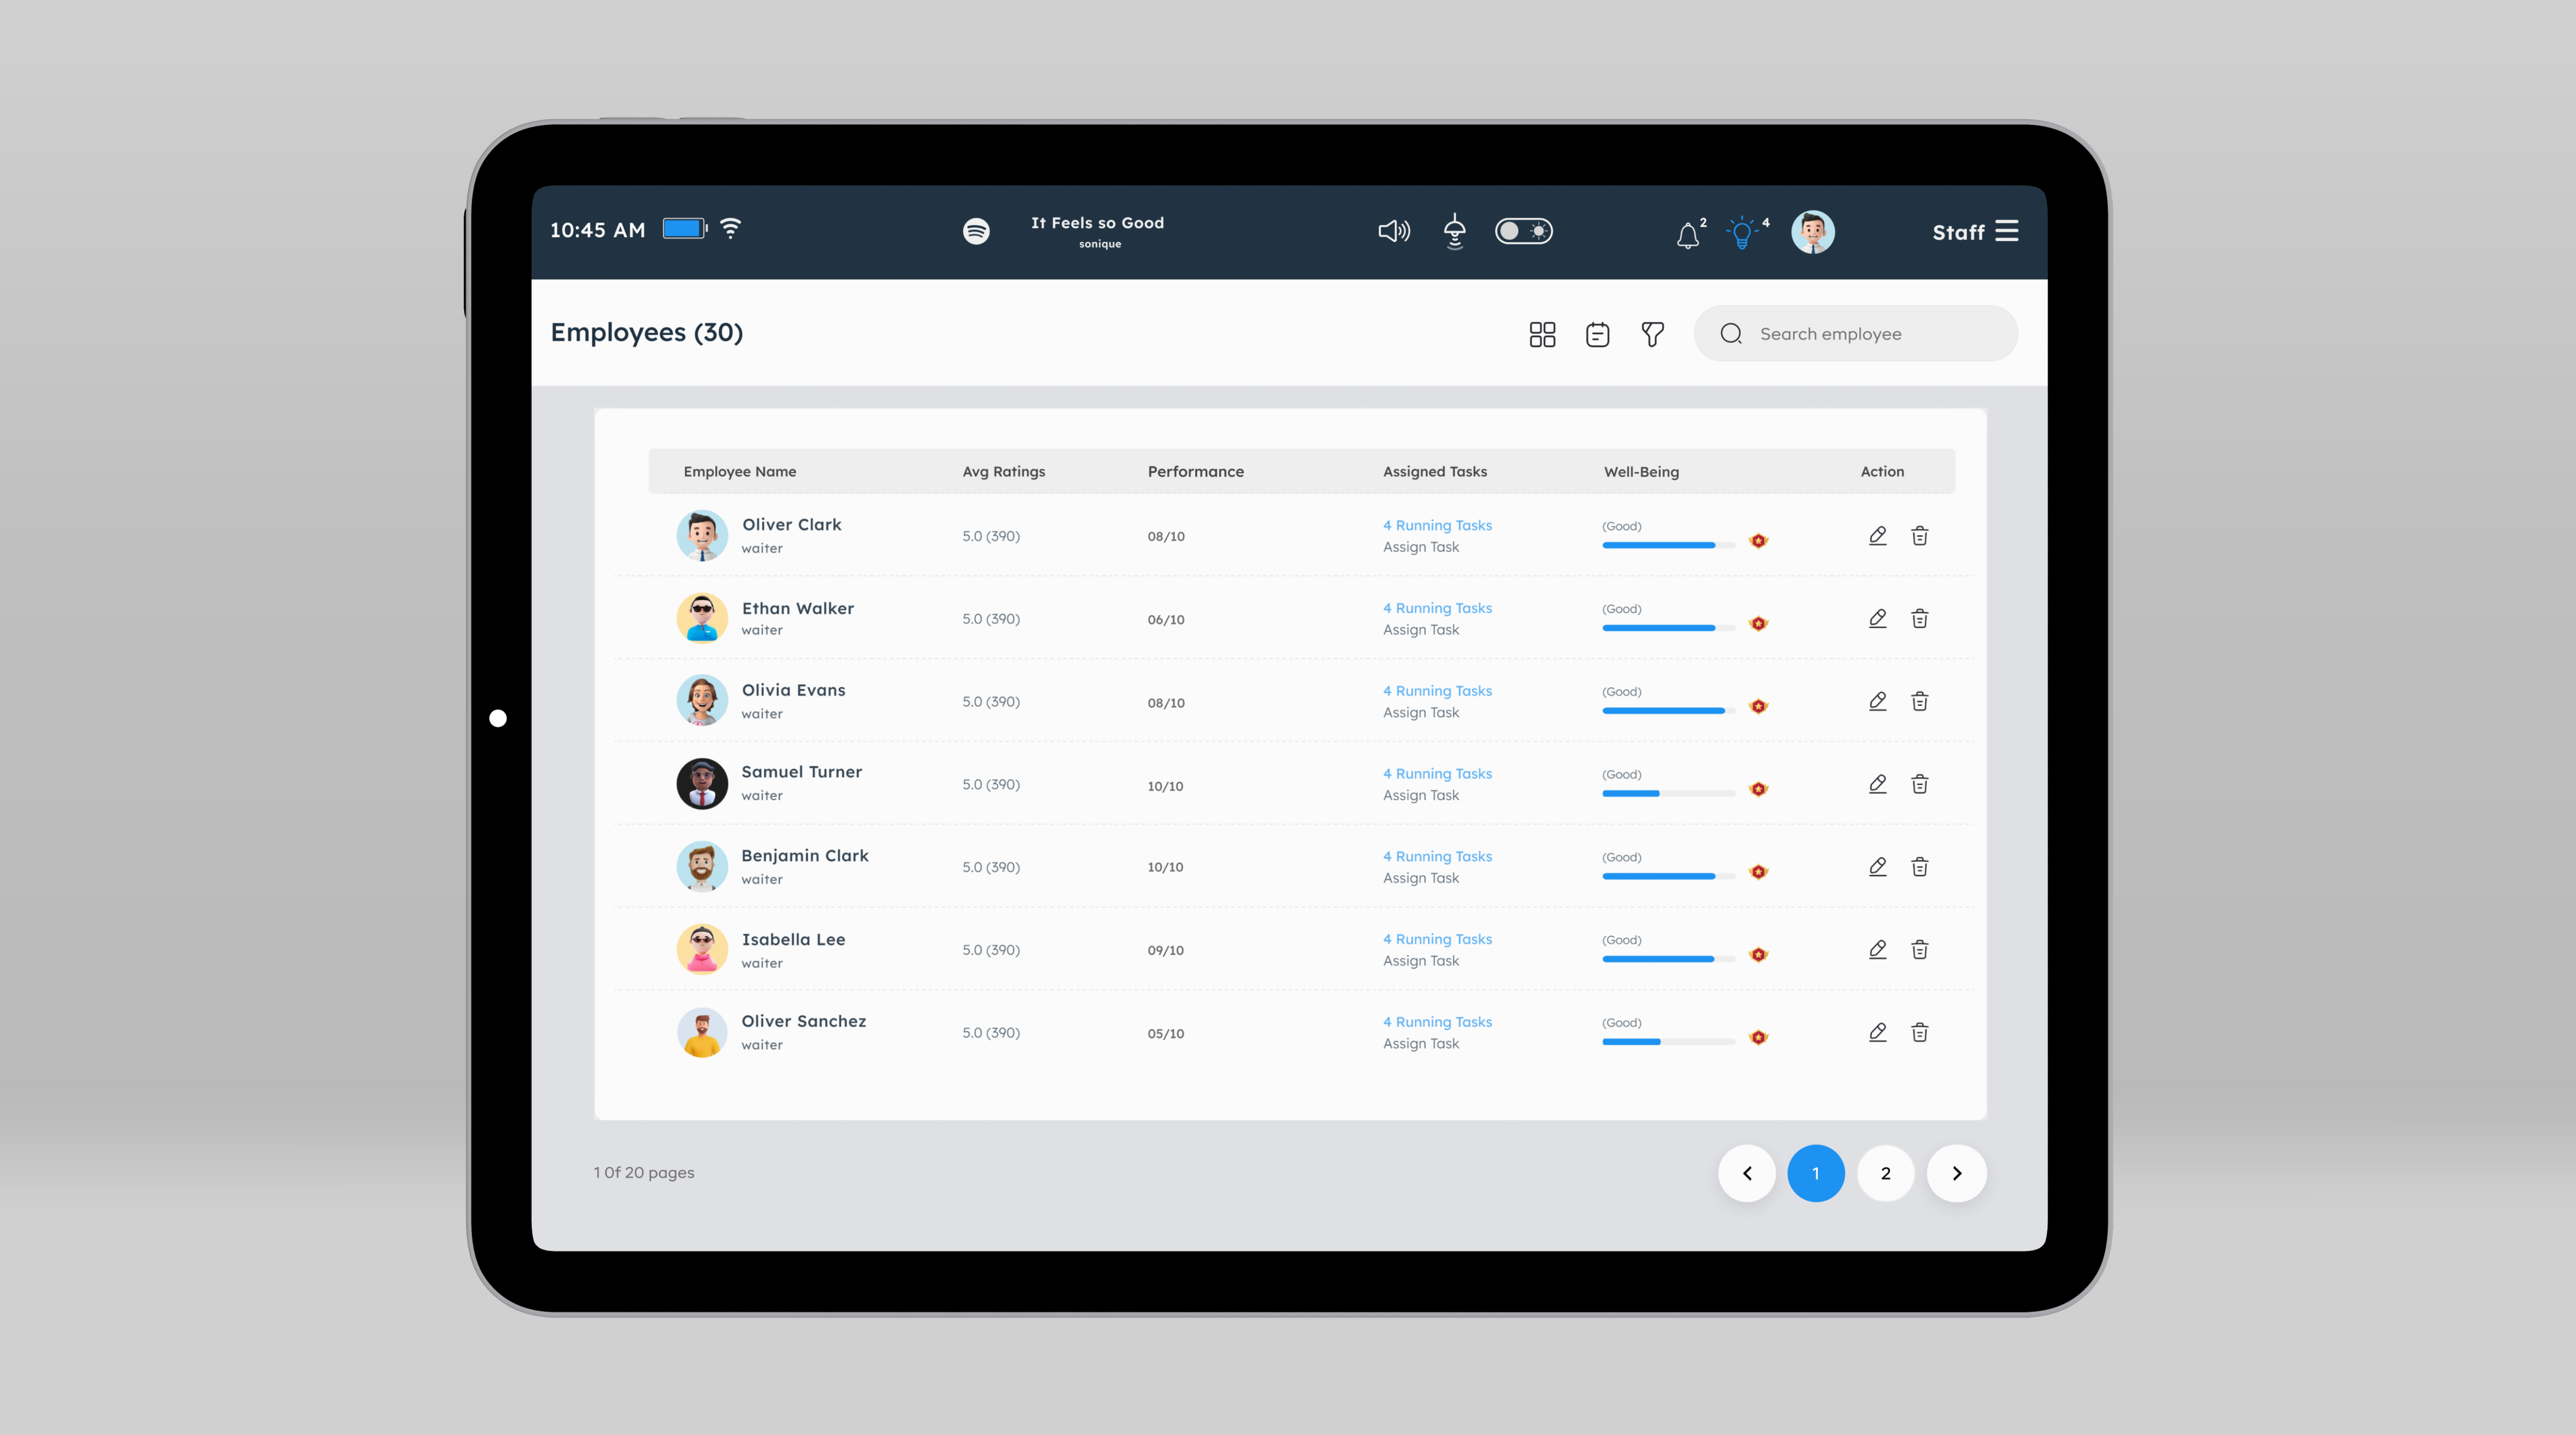The image size is (2576, 1435).
Task: Select page 1 in the pagination
Action: [x=1815, y=1173]
